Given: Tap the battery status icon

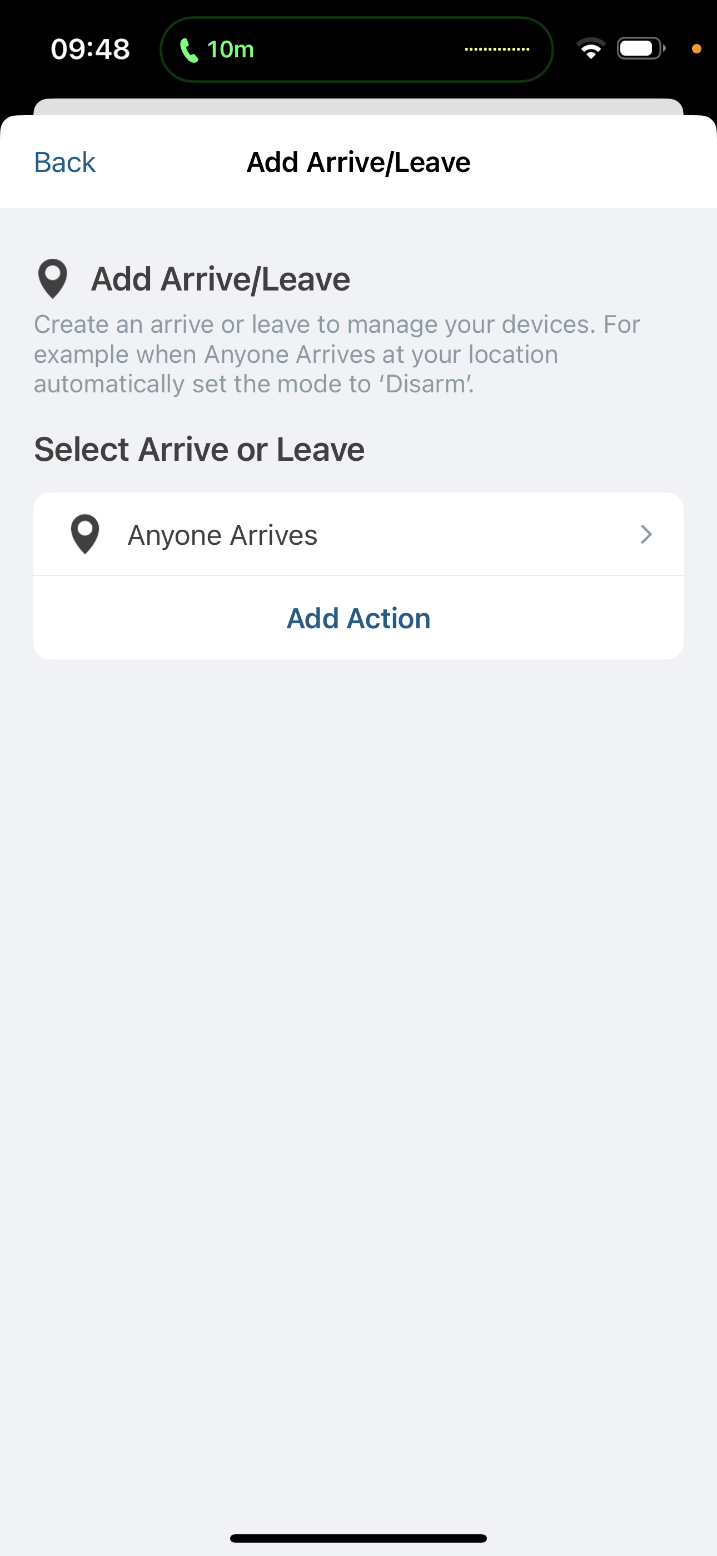Looking at the screenshot, I should tap(640, 49).
